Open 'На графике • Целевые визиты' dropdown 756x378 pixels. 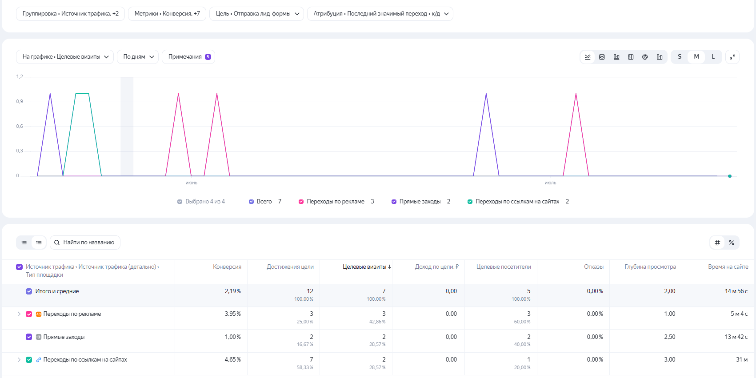[65, 57]
